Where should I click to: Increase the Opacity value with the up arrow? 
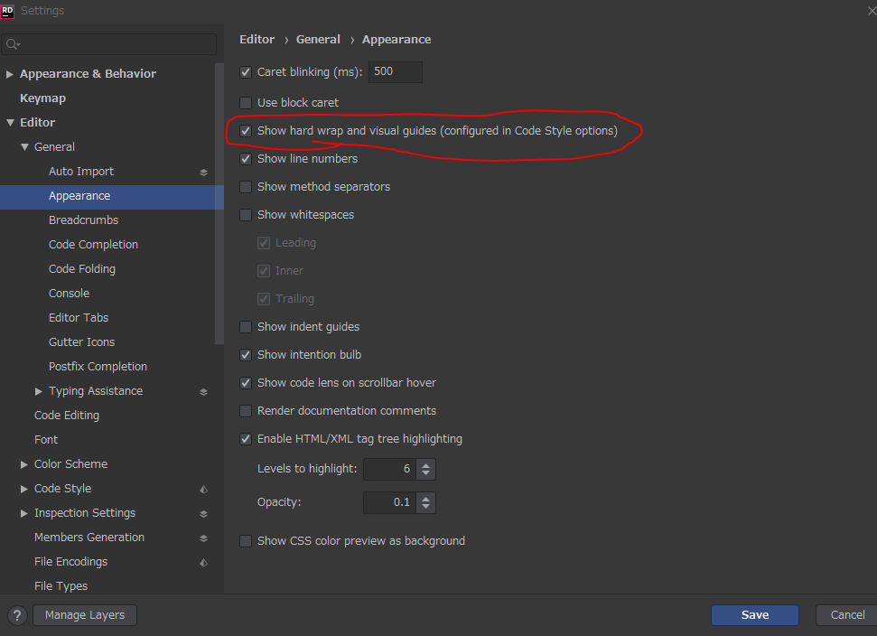pos(426,497)
